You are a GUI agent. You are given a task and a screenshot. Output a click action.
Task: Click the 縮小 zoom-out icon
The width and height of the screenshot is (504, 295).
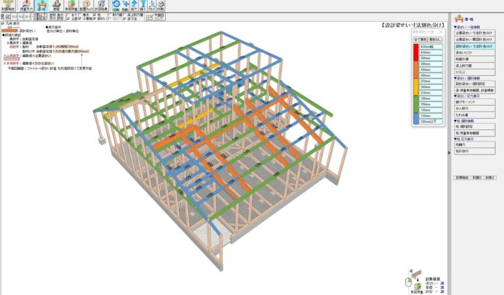coord(142,5)
